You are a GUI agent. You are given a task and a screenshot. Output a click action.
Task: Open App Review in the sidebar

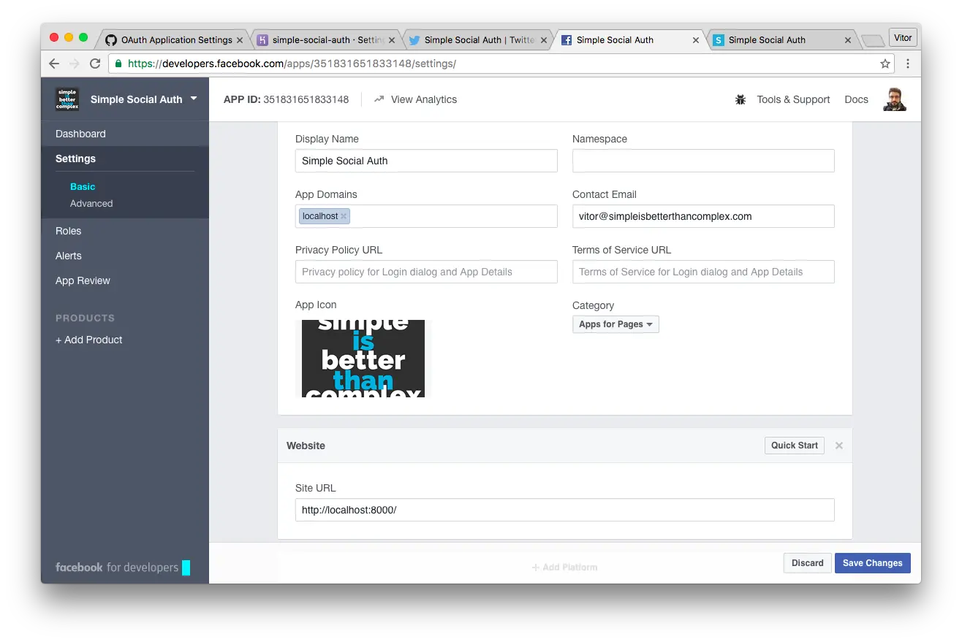tap(125, 280)
